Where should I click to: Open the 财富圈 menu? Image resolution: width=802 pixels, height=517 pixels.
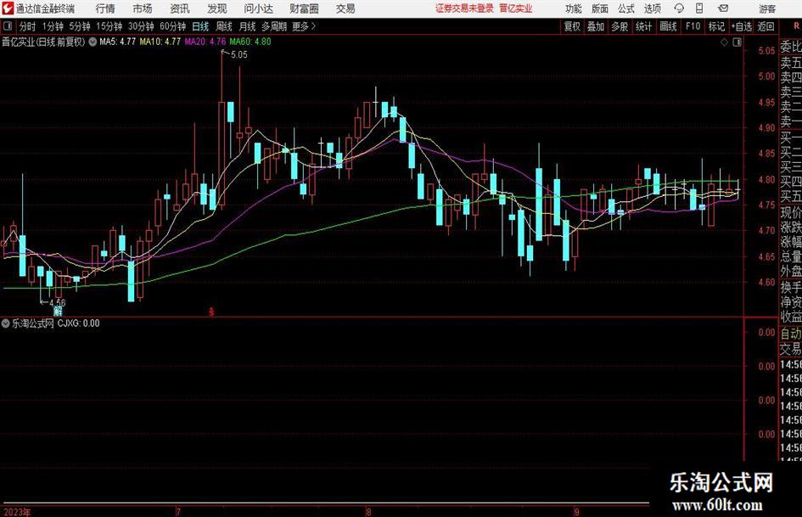pos(304,8)
